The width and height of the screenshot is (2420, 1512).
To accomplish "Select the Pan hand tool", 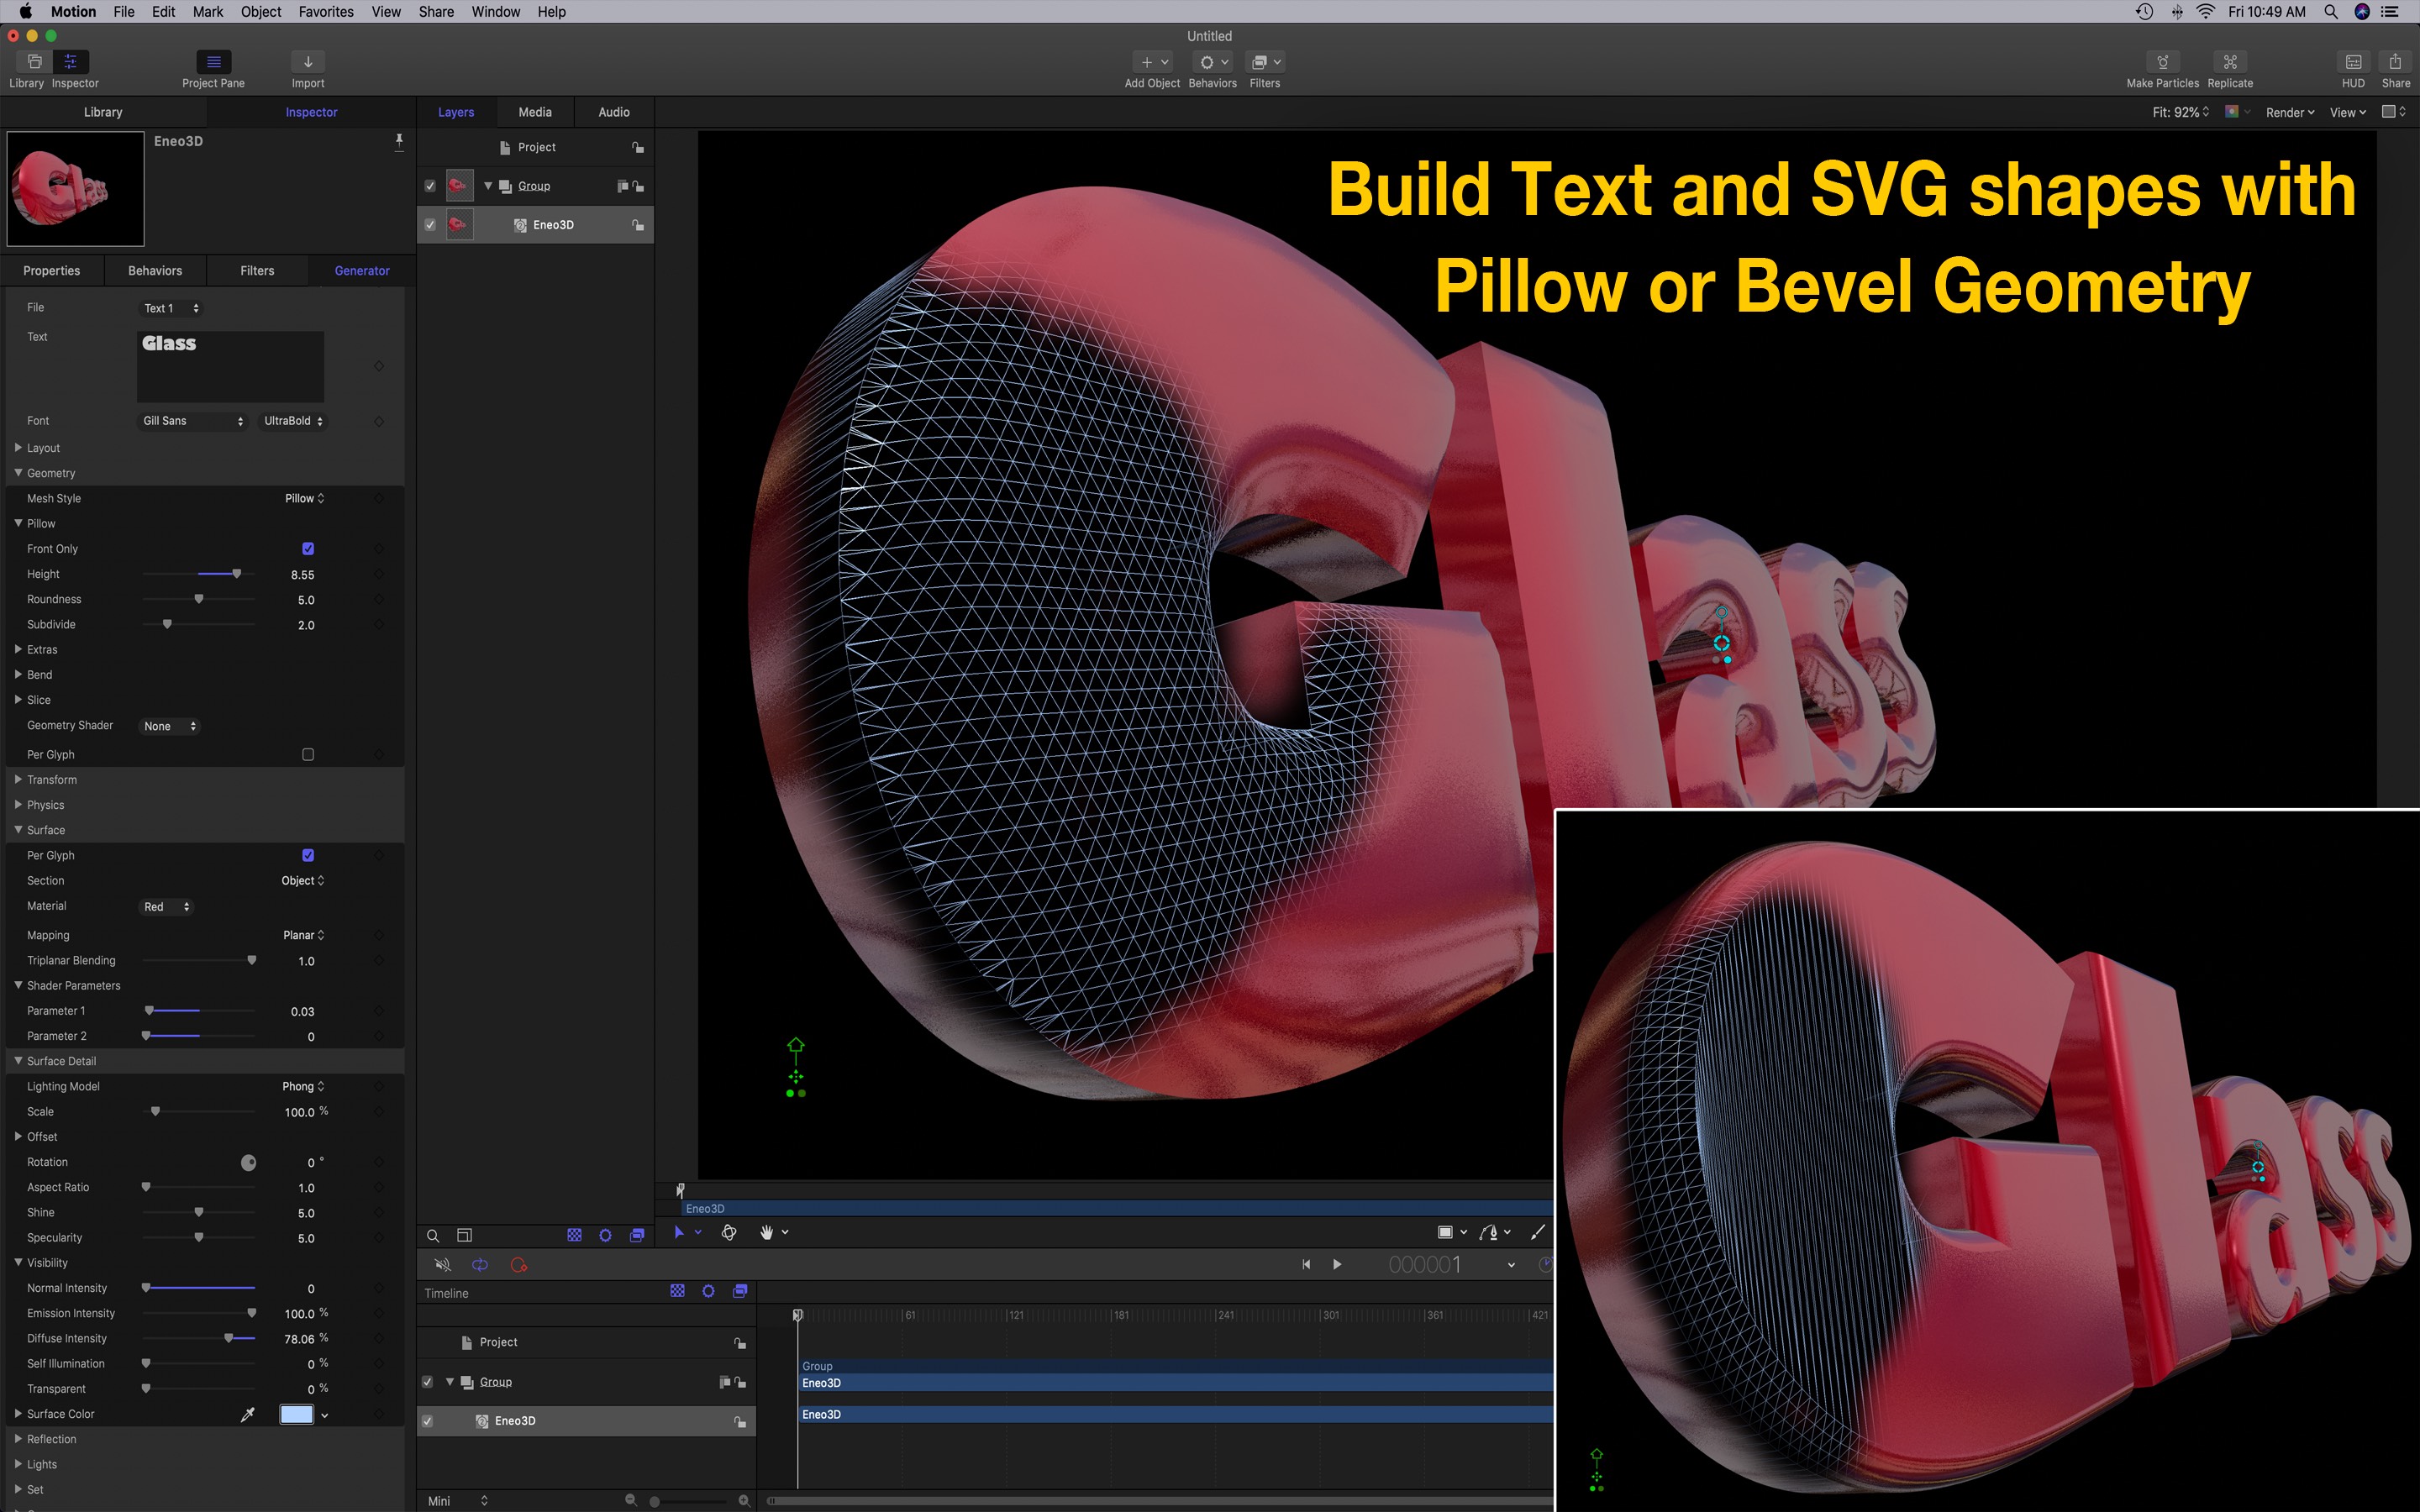I will 767,1232.
